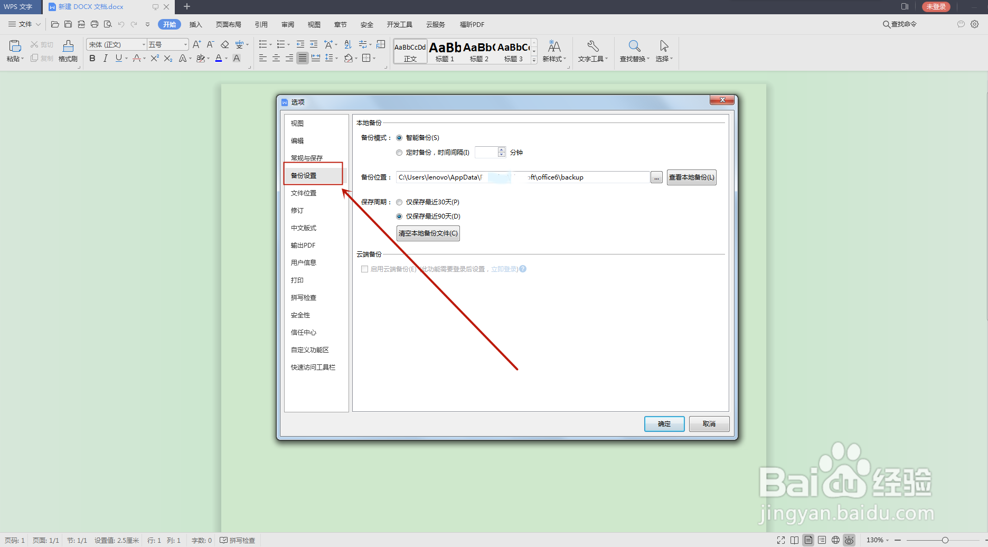Click the Decrease Indent icon
The image size is (988, 547).
tap(300, 44)
